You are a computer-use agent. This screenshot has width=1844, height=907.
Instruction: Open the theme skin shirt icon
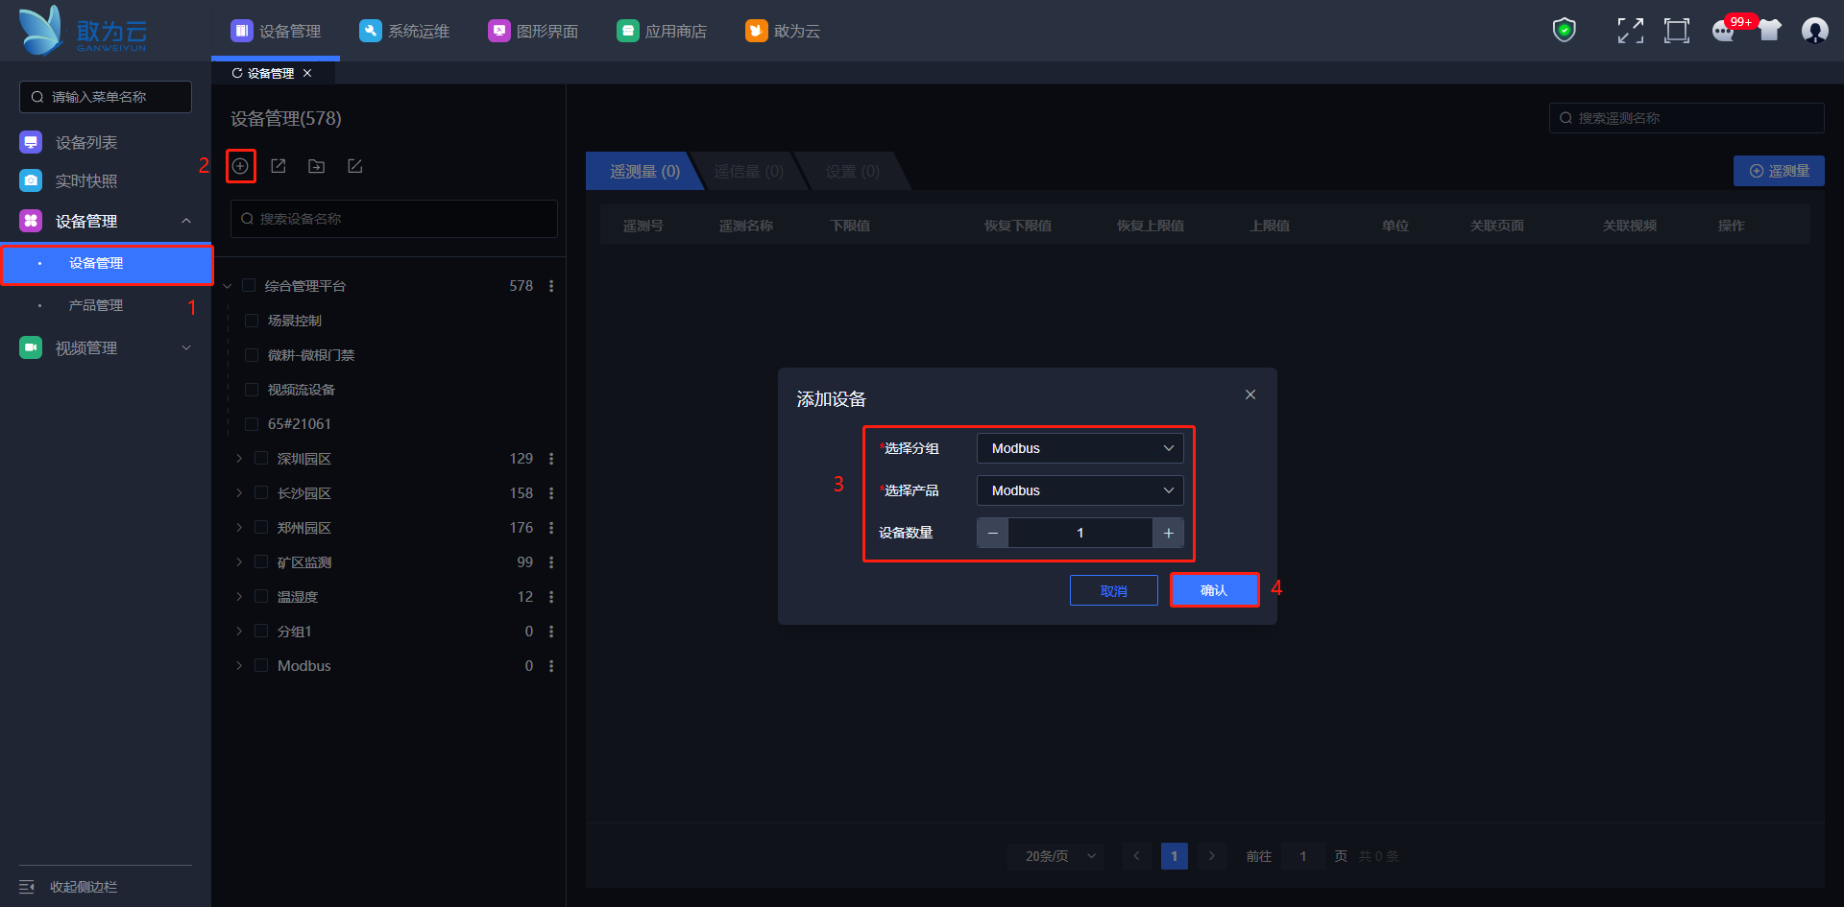1769,31
